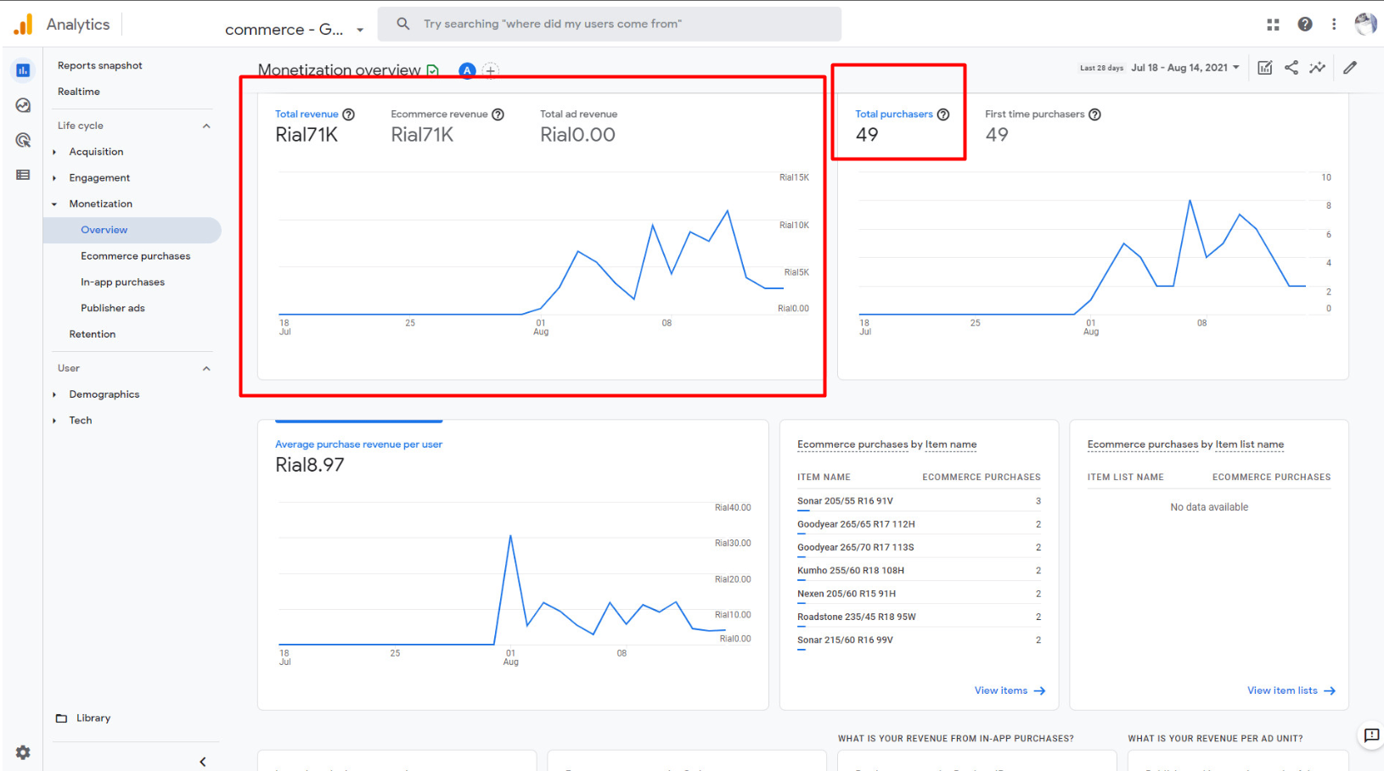Click the Share this report icon
This screenshot has width=1384, height=771.
pyautogui.click(x=1291, y=68)
